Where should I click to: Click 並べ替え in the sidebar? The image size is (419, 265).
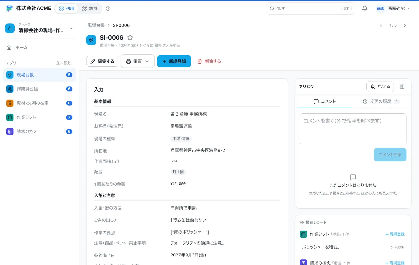(63, 63)
